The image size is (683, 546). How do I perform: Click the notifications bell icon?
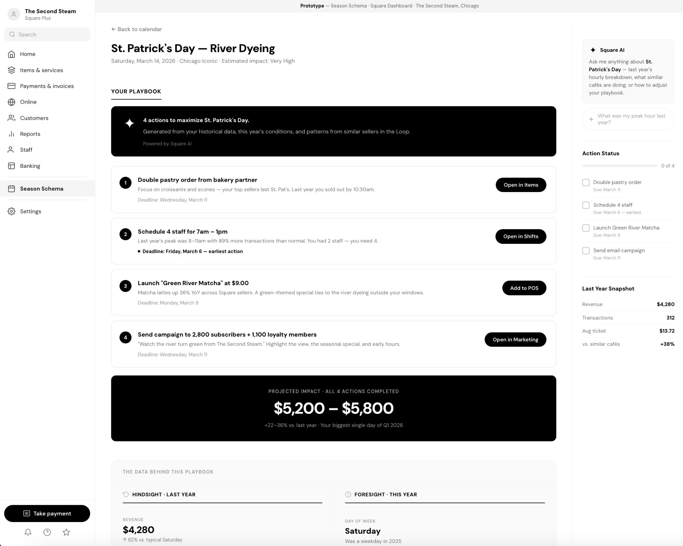(28, 532)
